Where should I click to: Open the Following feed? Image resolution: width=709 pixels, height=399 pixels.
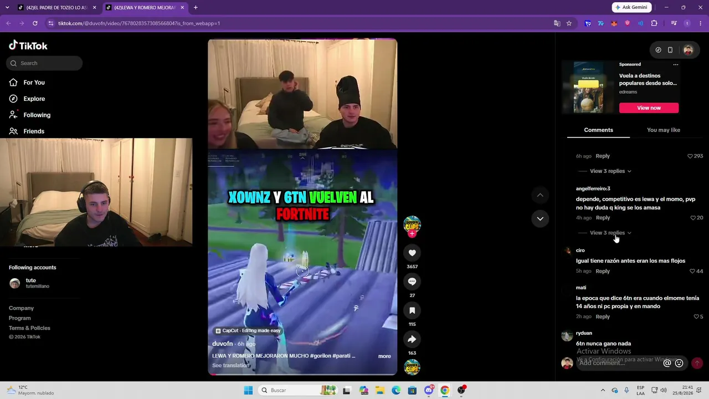click(x=37, y=115)
